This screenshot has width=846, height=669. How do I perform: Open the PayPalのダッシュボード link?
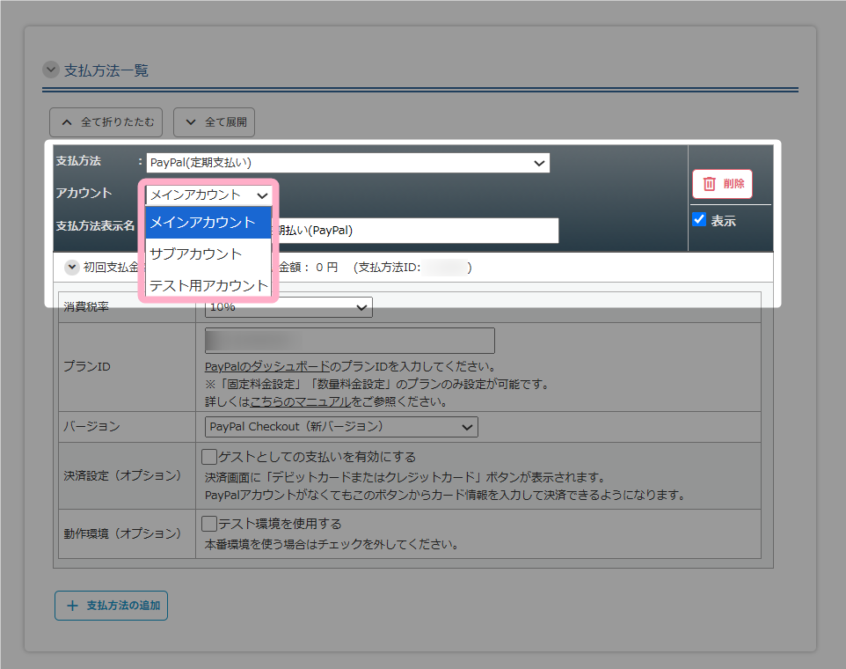267,366
